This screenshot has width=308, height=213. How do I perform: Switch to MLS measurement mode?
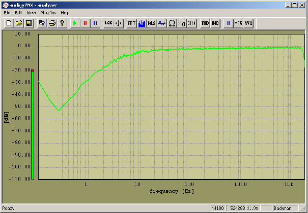tap(152, 23)
